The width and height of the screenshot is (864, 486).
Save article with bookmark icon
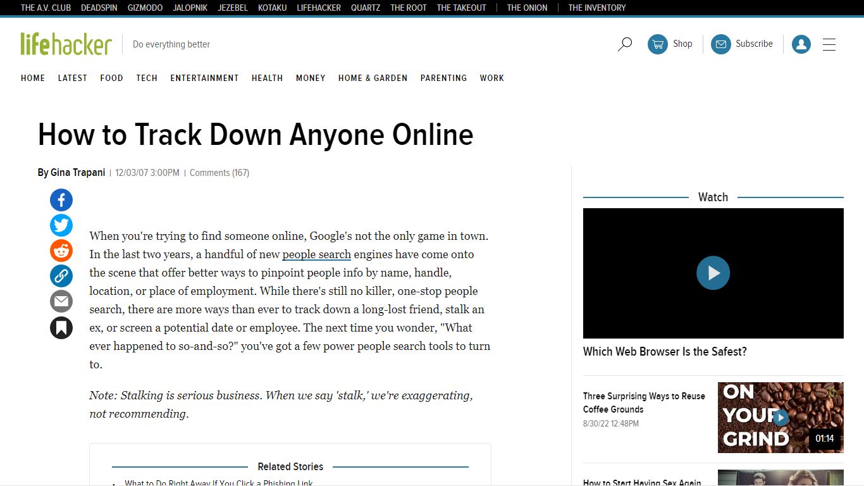61,328
